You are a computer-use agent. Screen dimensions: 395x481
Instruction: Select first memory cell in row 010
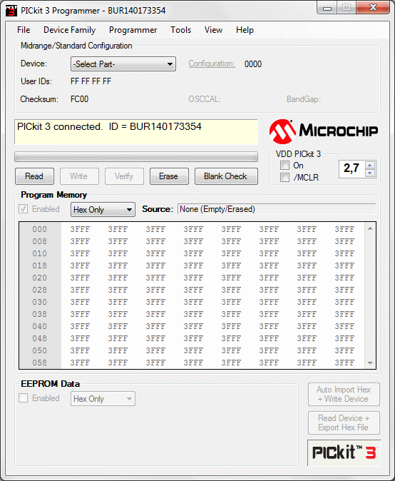click(x=80, y=253)
